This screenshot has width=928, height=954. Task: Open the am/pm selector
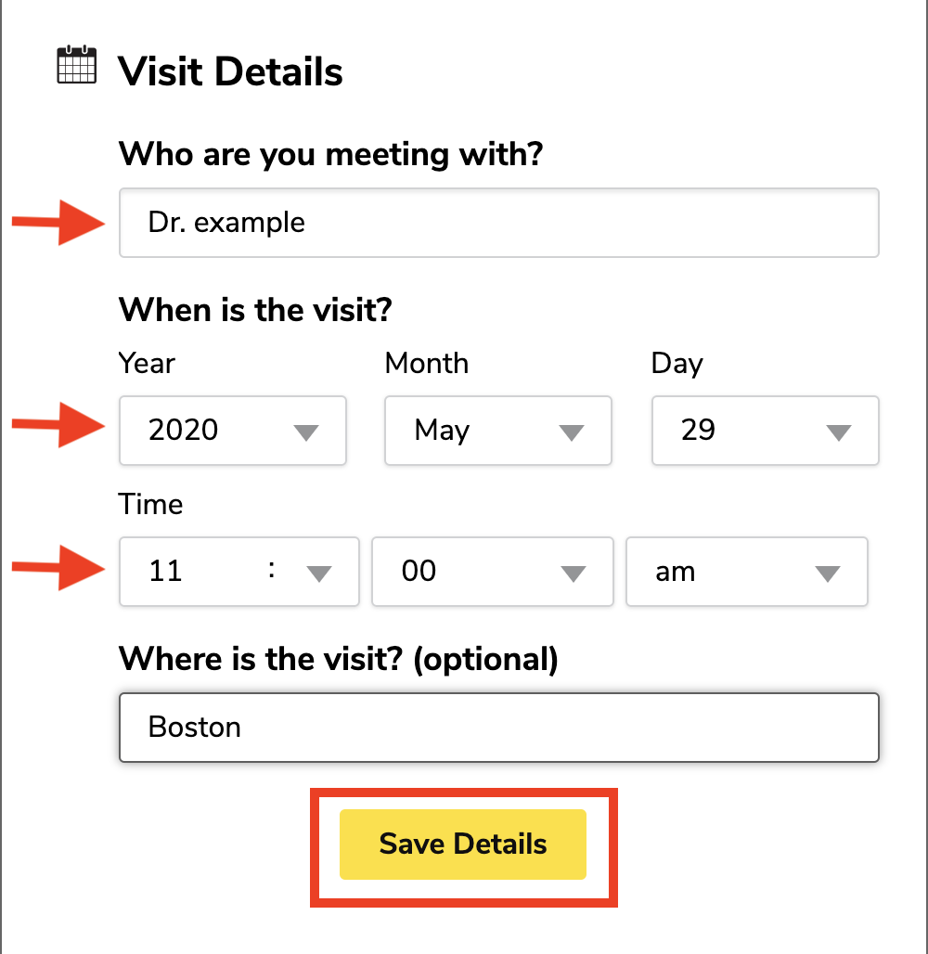tap(747, 572)
